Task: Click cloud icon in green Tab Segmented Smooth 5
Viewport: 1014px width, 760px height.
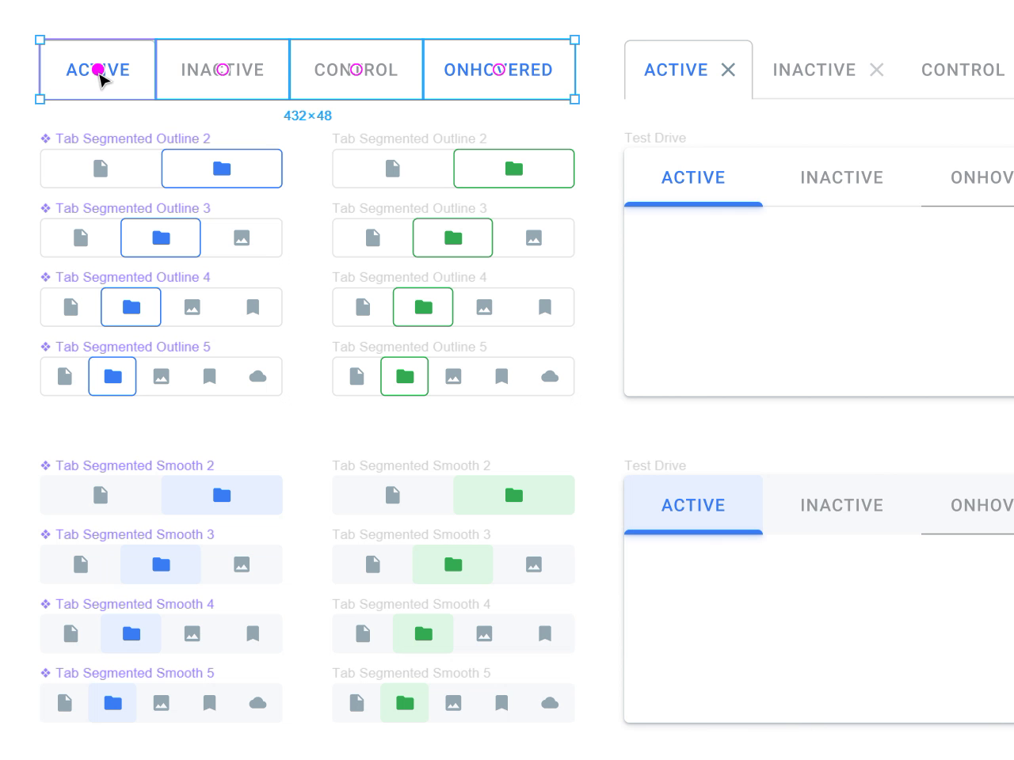Action: (x=550, y=703)
